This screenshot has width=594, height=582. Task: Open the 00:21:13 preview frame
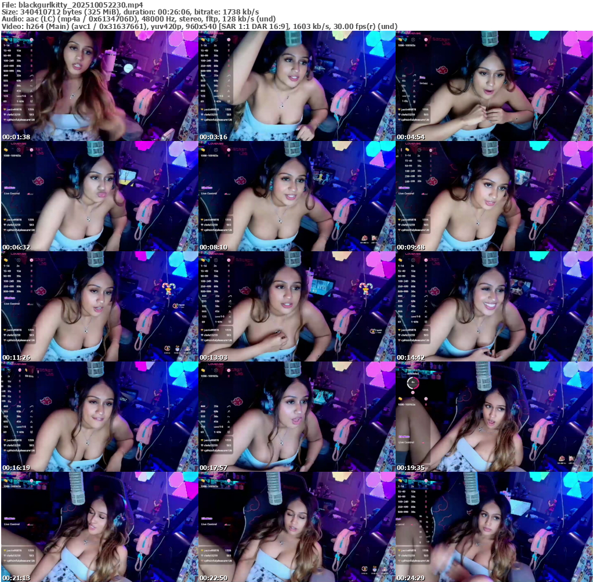99,526
